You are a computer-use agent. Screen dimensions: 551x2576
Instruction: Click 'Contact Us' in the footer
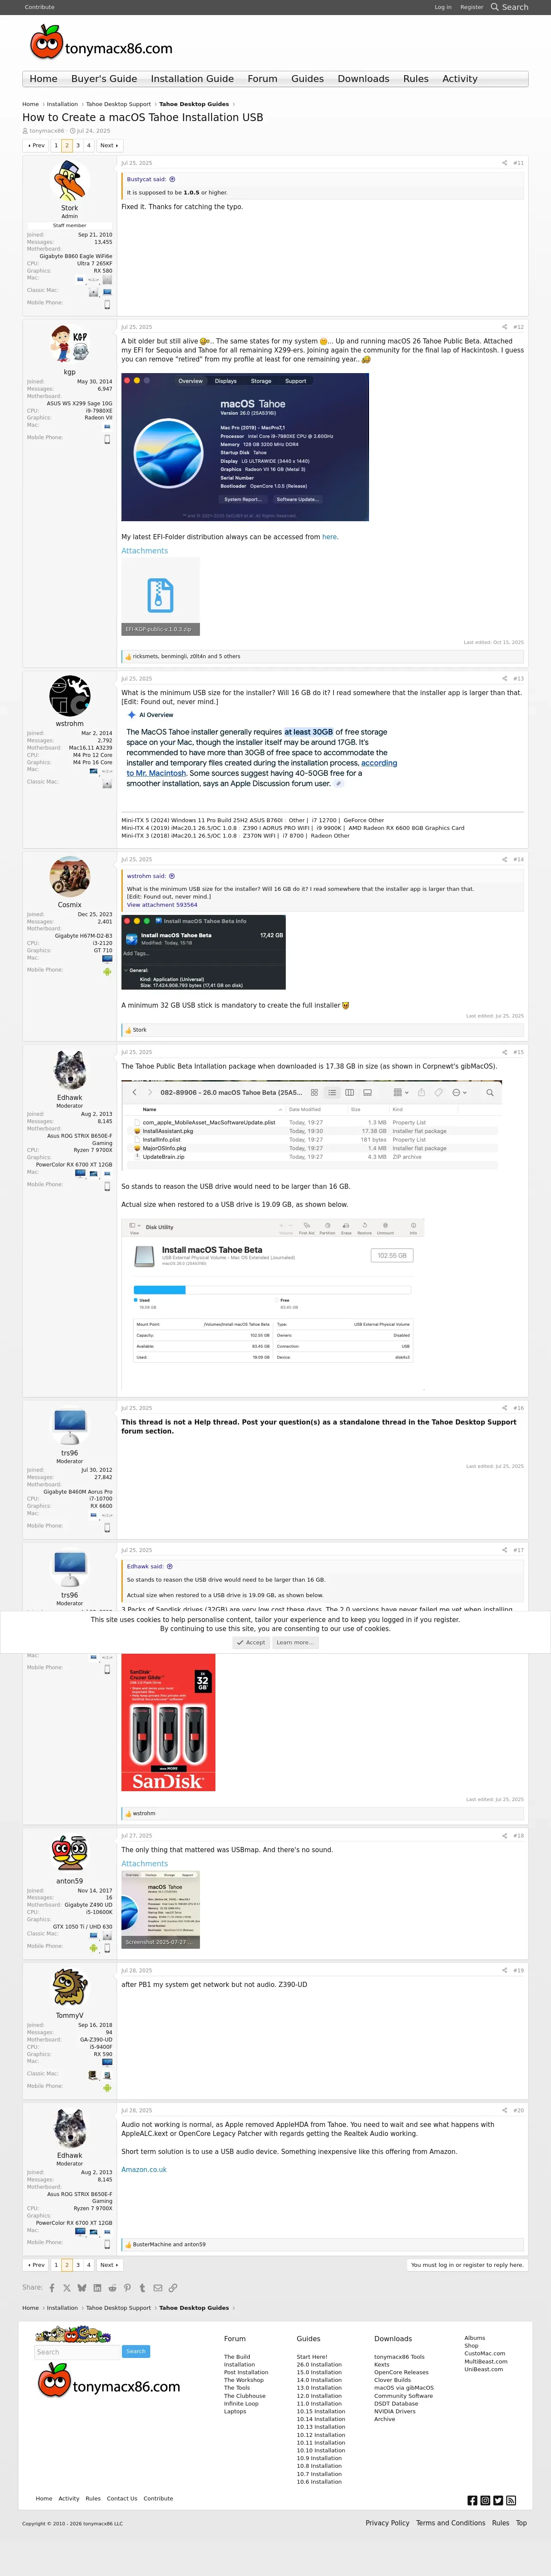[x=122, y=2498]
